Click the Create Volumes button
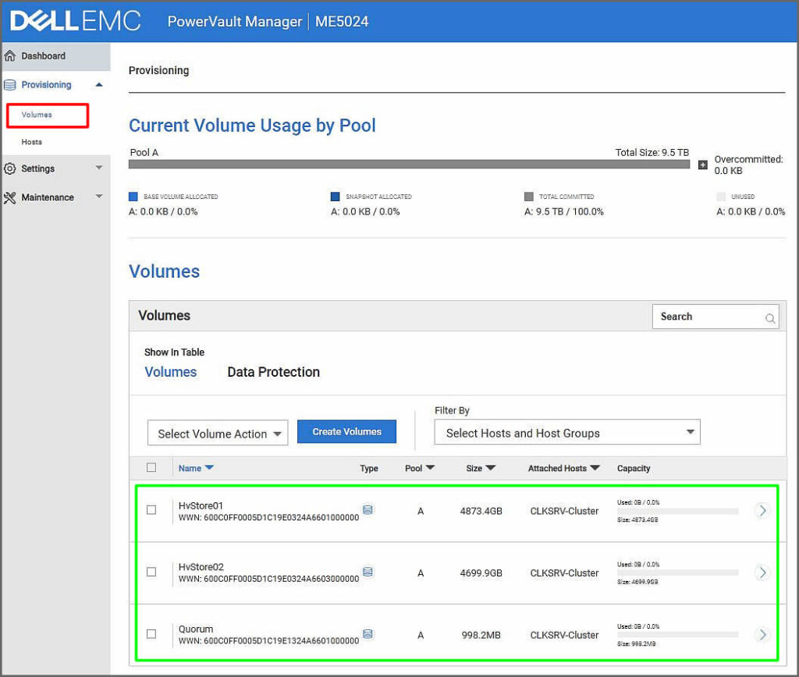This screenshot has width=799, height=677. 346,431
